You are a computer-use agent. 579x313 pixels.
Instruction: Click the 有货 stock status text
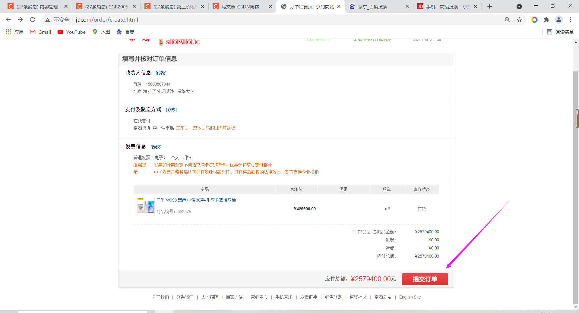coord(422,209)
